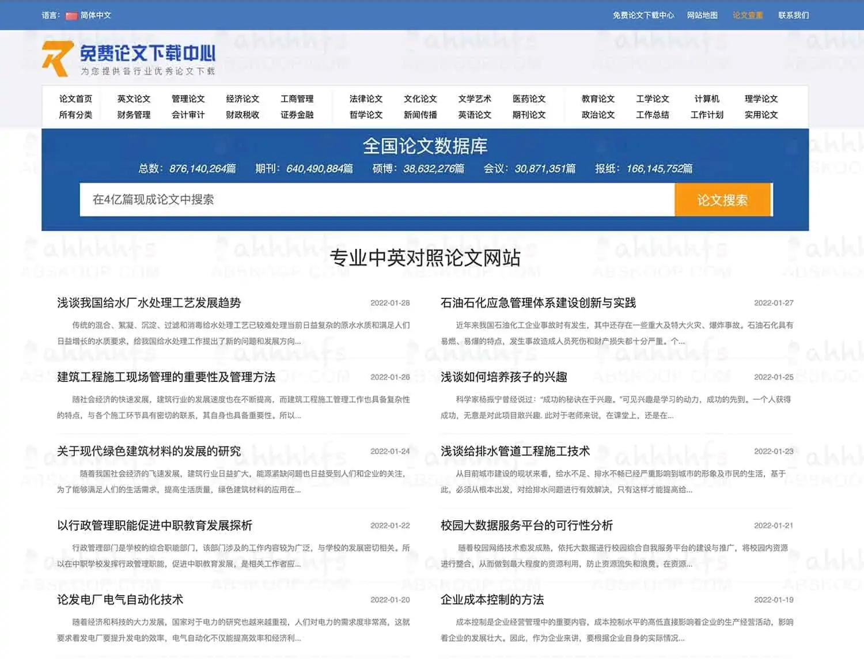The height and width of the screenshot is (659, 864).
Task: Open the 工商管理 category
Action: 297,98
